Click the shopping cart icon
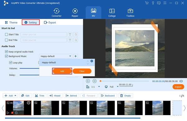Screen dimensions: 187x121 click(x=147, y=3)
